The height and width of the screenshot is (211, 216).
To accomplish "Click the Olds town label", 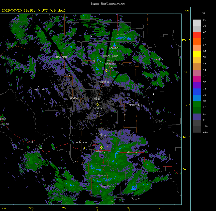I will click(x=97, y=99).
